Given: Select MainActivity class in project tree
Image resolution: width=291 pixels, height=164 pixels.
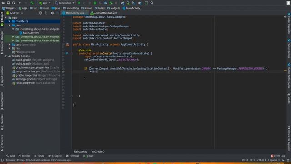Looking at the screenshot, I should pos(29,33).
